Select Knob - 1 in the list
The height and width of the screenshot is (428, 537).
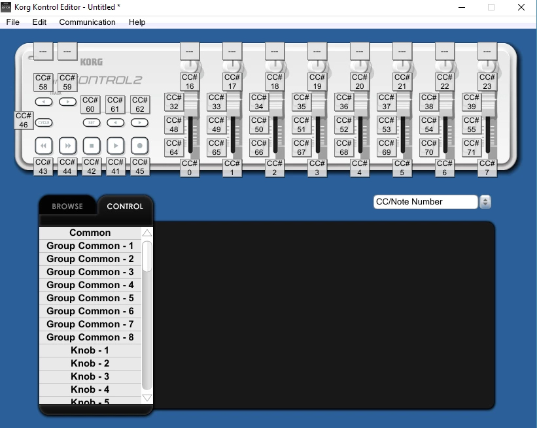90,350
